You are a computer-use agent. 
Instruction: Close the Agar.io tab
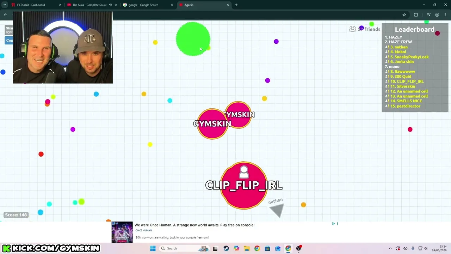[x=228, y=5]
